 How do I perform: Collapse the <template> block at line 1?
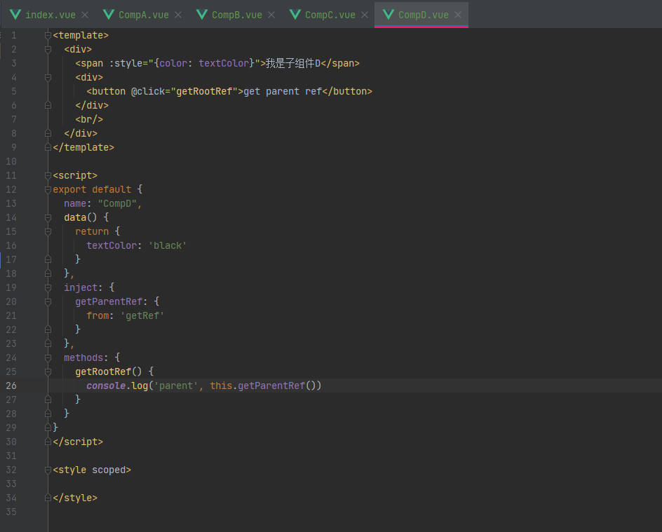coord(48,36)
